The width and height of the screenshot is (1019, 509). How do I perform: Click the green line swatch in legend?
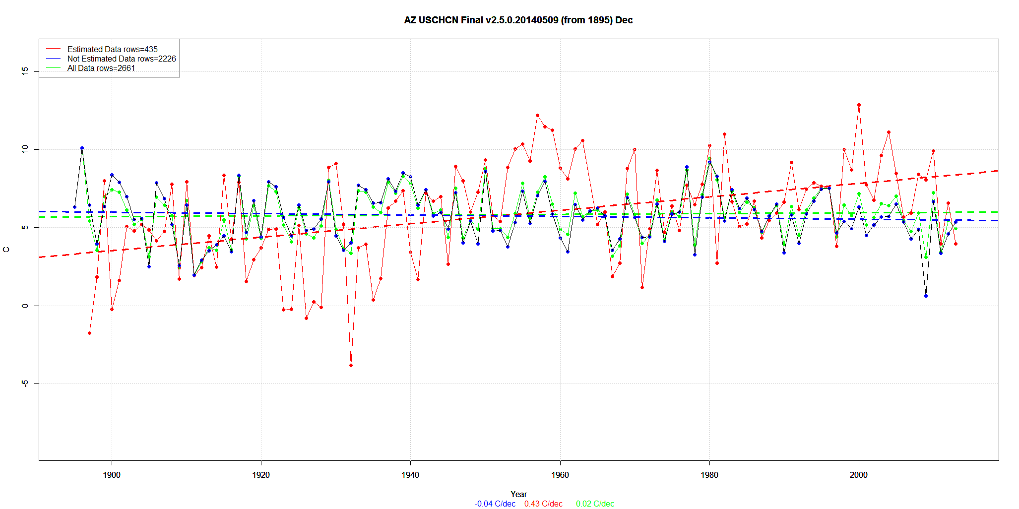[53, 68]
